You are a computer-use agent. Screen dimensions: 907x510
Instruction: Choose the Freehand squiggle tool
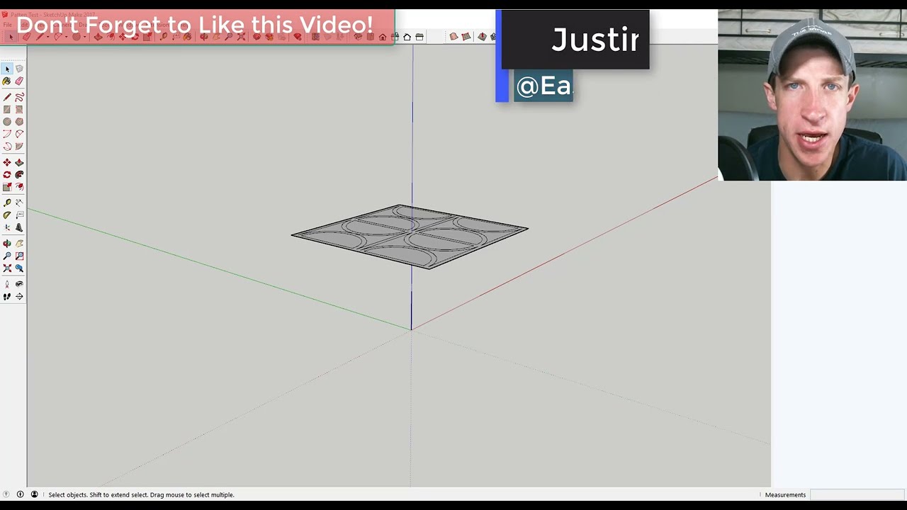(x=19, y=97)
